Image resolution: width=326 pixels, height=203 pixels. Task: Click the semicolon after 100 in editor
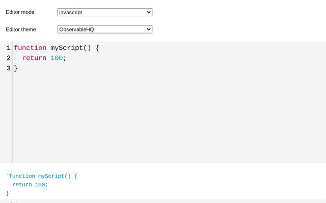(65, 58)
